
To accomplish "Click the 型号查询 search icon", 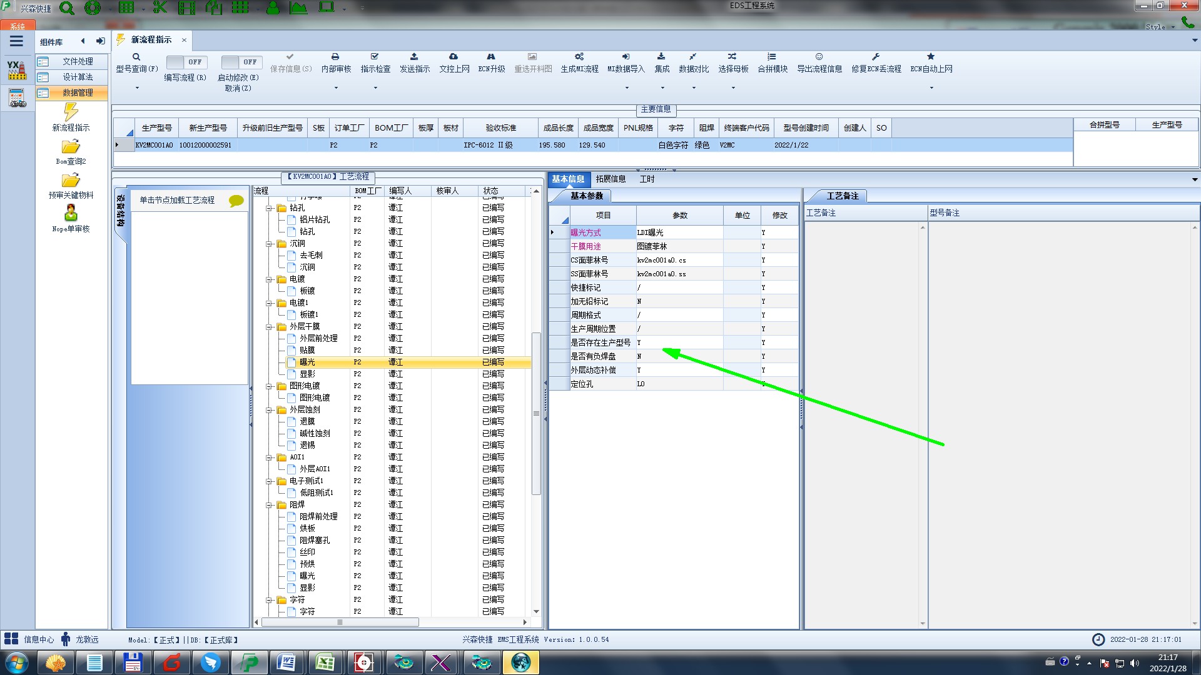I will tap(136, 57).
